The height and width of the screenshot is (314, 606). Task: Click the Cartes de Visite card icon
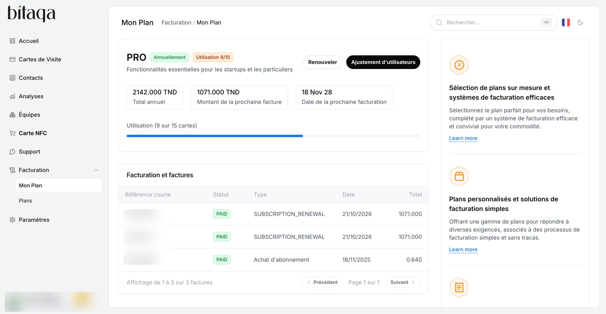12,59
